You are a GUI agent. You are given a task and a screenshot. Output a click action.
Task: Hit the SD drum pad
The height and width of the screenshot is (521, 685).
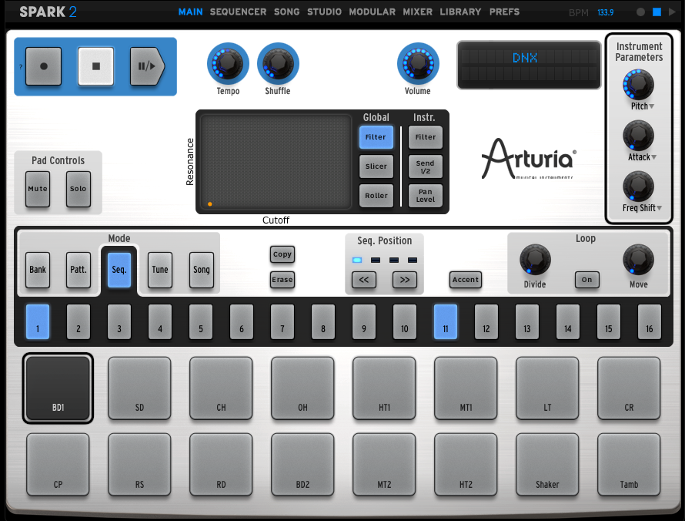pos(139,388)
